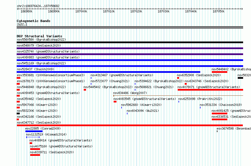
Task: Open nsv6350462 (Sedlazeck2020) label
Action: [39, 99]
